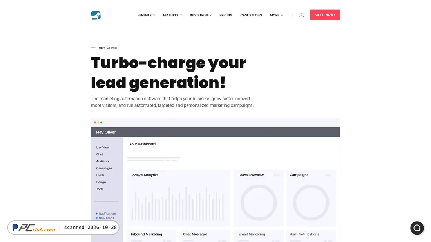This screenshot has width=431, height=242.
Task: Click the Your Dashboard heading
Action: 142,144
